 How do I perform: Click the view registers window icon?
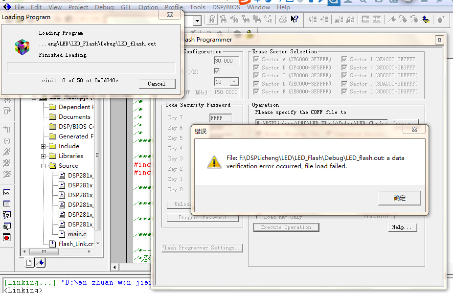pos(7,203)
